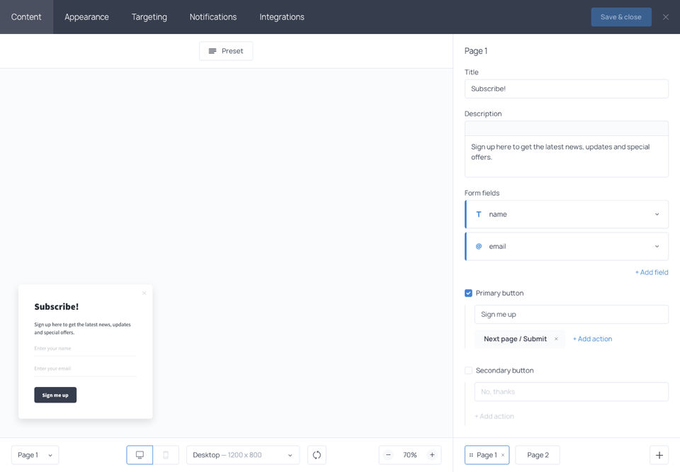Click the 70% zoom value

(410, 455)
